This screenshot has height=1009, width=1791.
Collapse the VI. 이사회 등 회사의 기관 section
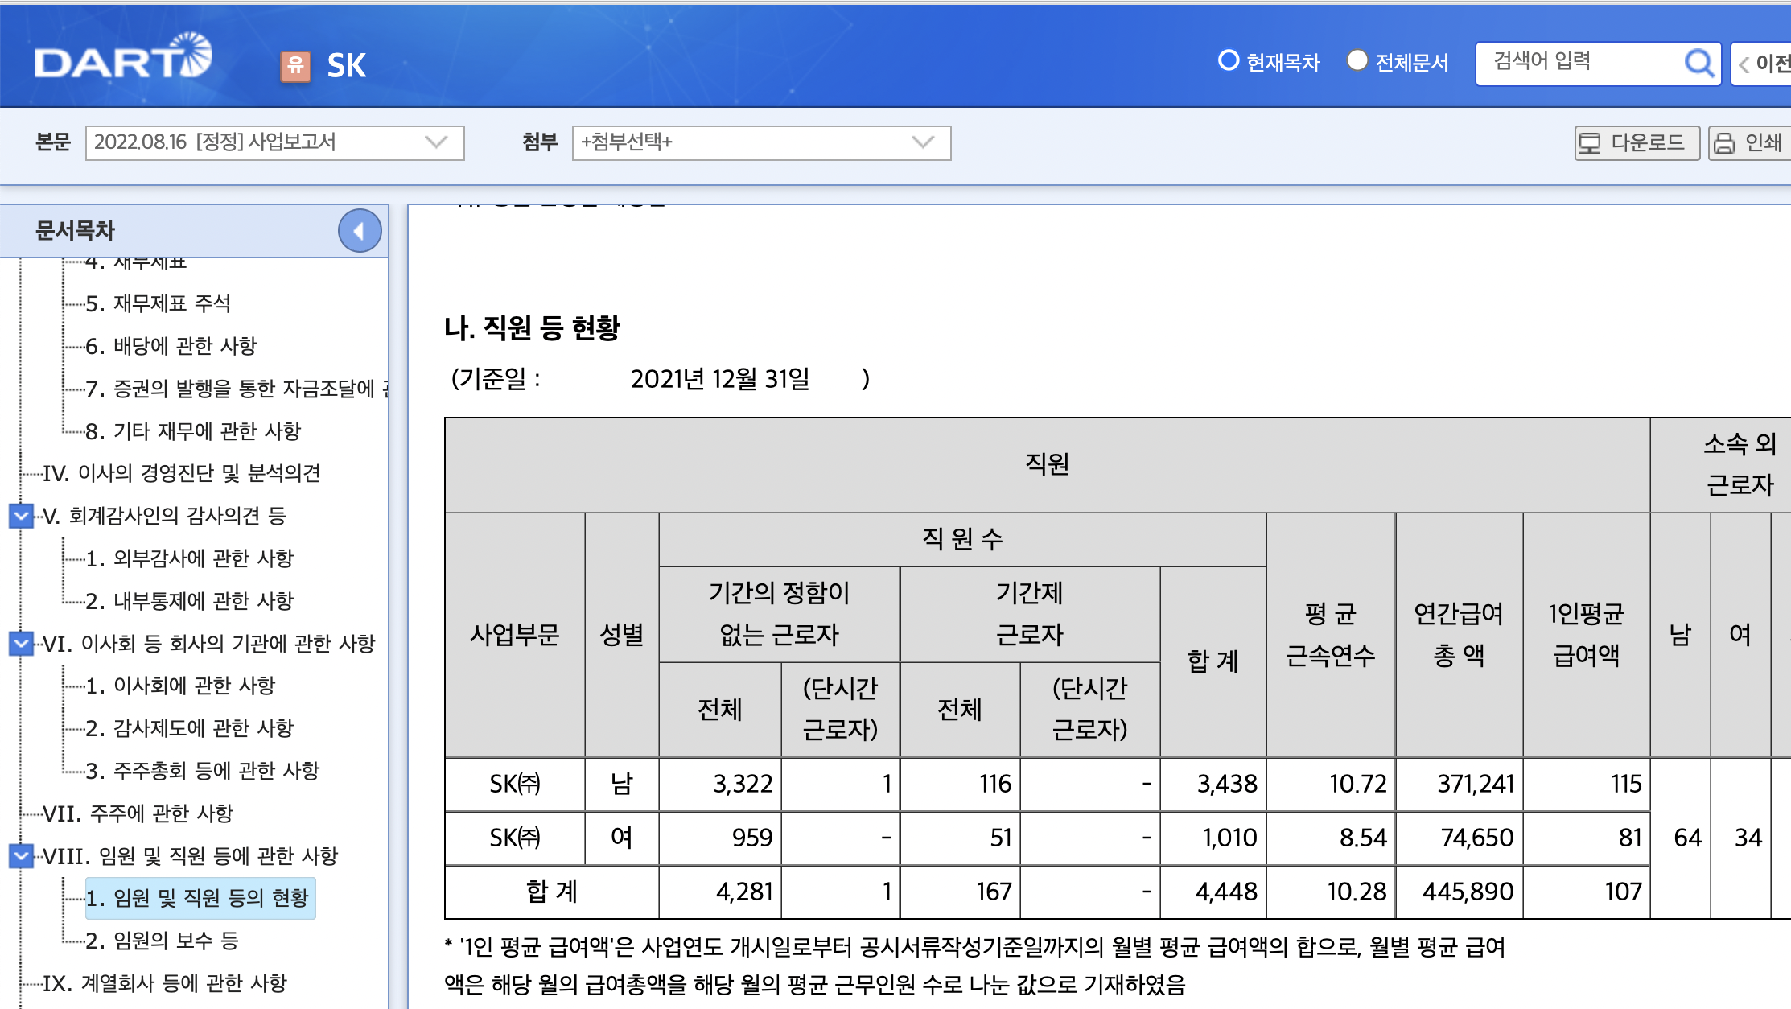tap(22, 643)
